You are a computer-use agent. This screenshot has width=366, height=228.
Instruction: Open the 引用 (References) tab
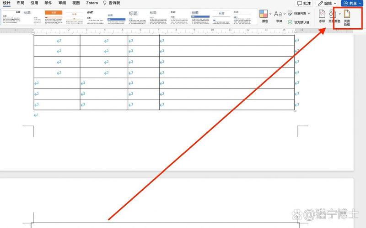[34, 3]
